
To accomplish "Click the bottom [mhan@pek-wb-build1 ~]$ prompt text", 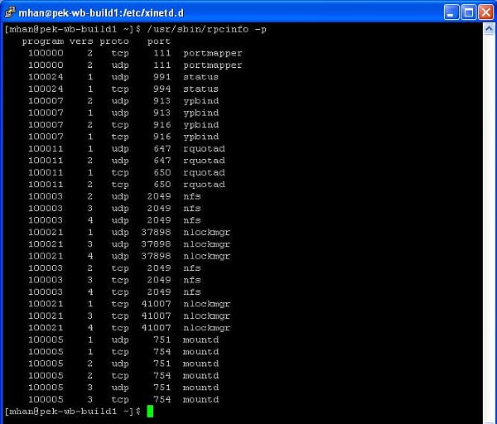I will tap(73, 412).
